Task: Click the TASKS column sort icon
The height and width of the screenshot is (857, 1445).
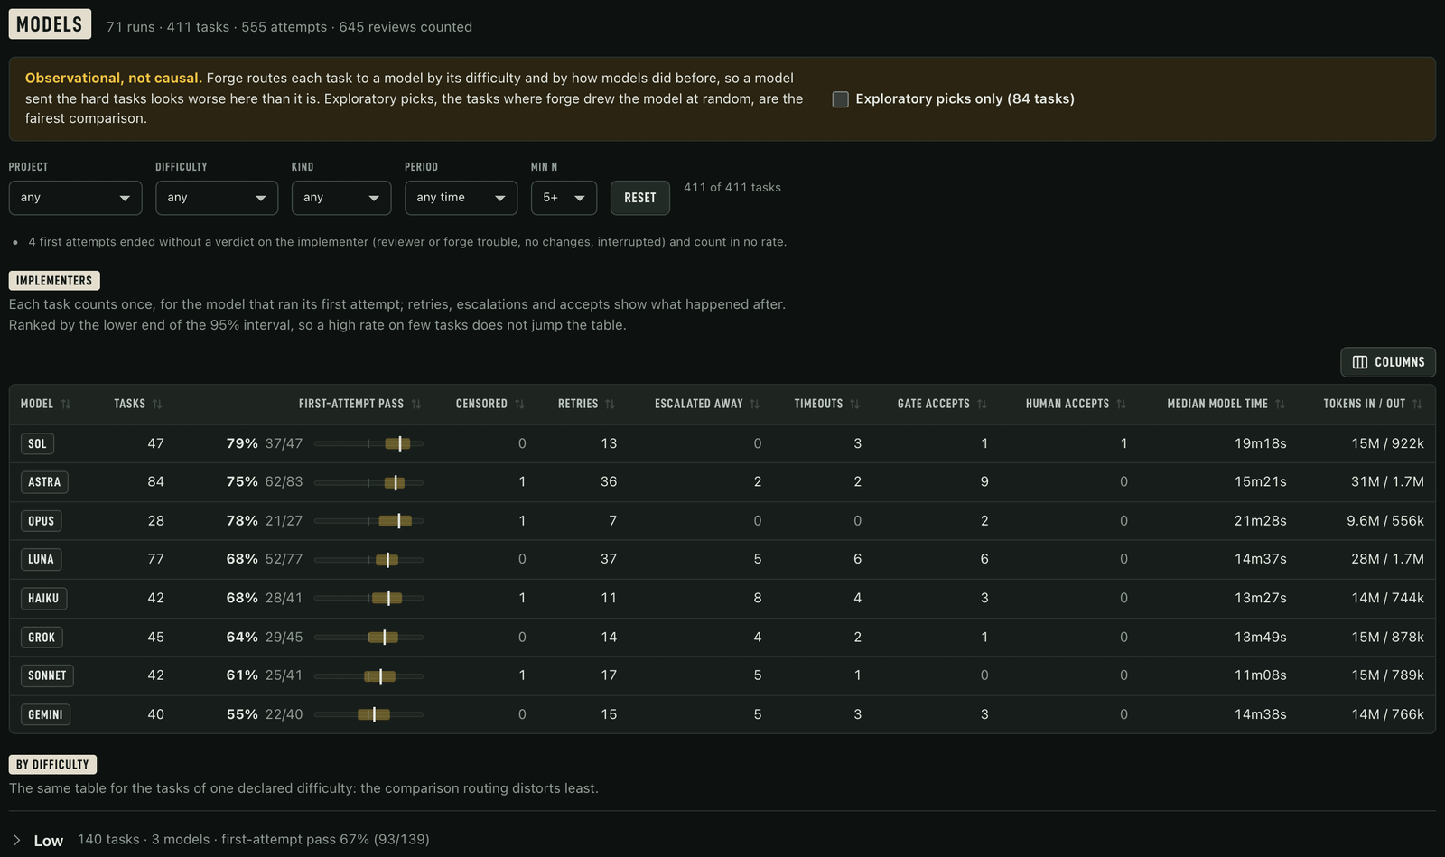Action: click(x=157, y=404)
